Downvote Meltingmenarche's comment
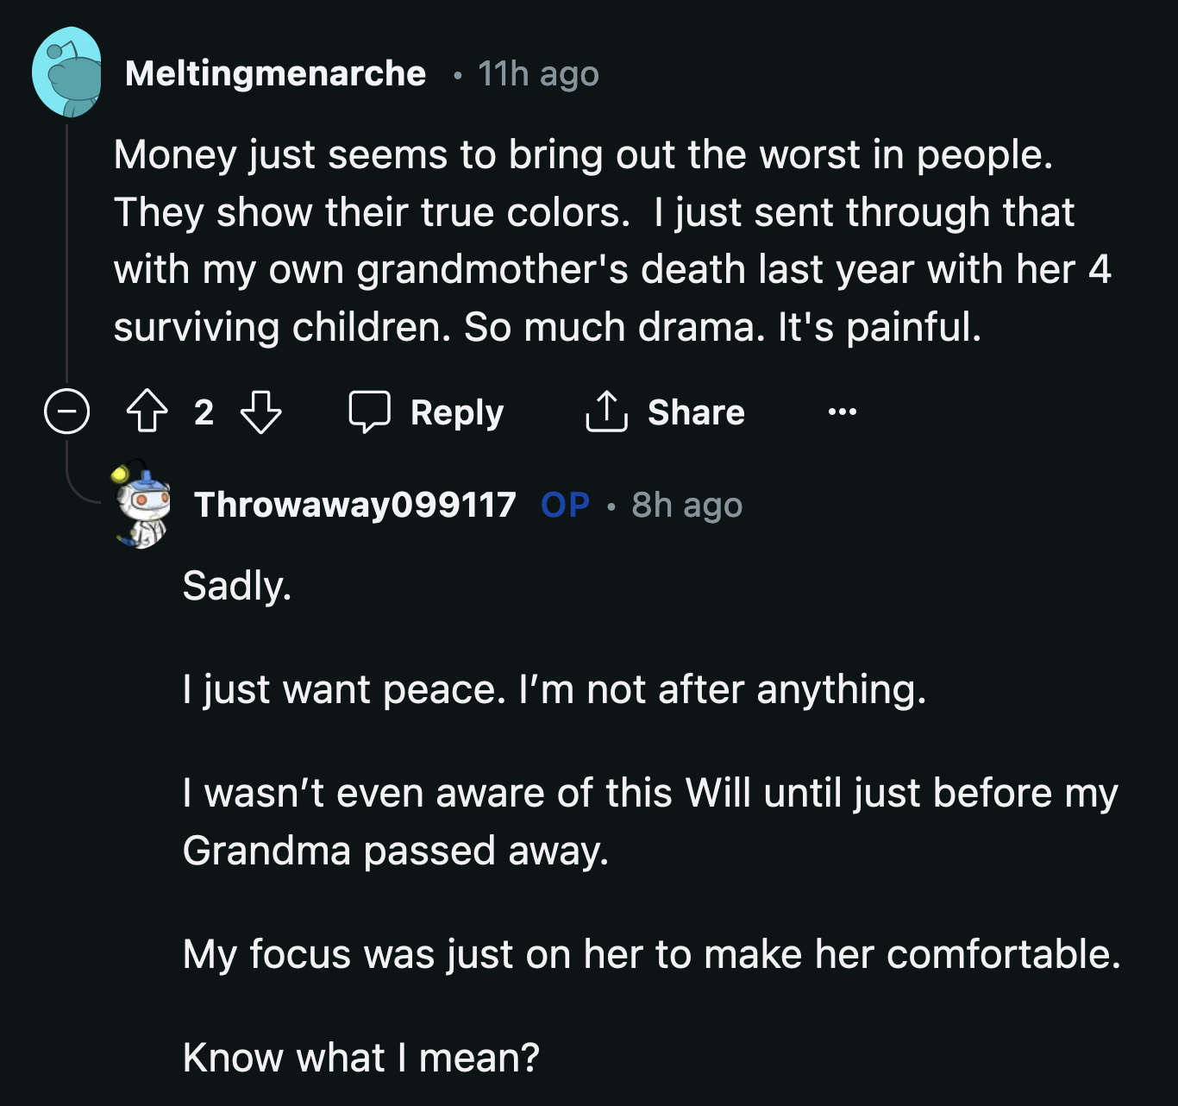The width and height of the screenshot is (1178, 1106). [x=260, y=412]
